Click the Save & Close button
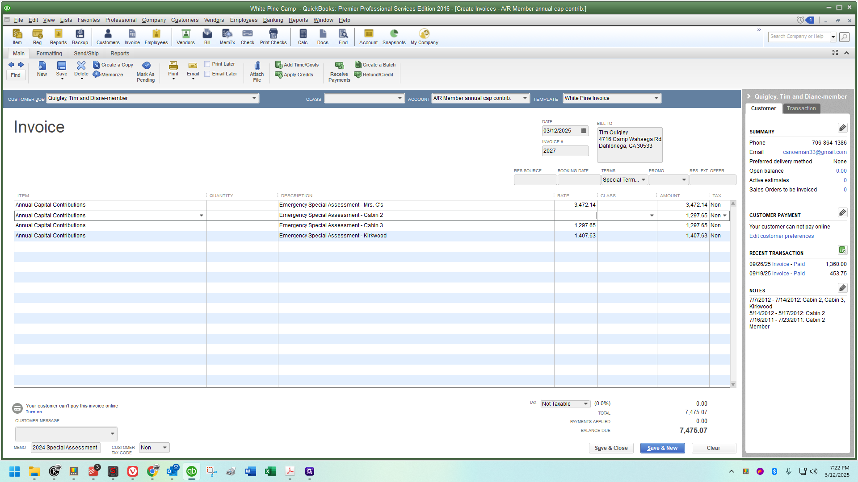This screenshot has width=858, height=482. (x=611, y=448)
